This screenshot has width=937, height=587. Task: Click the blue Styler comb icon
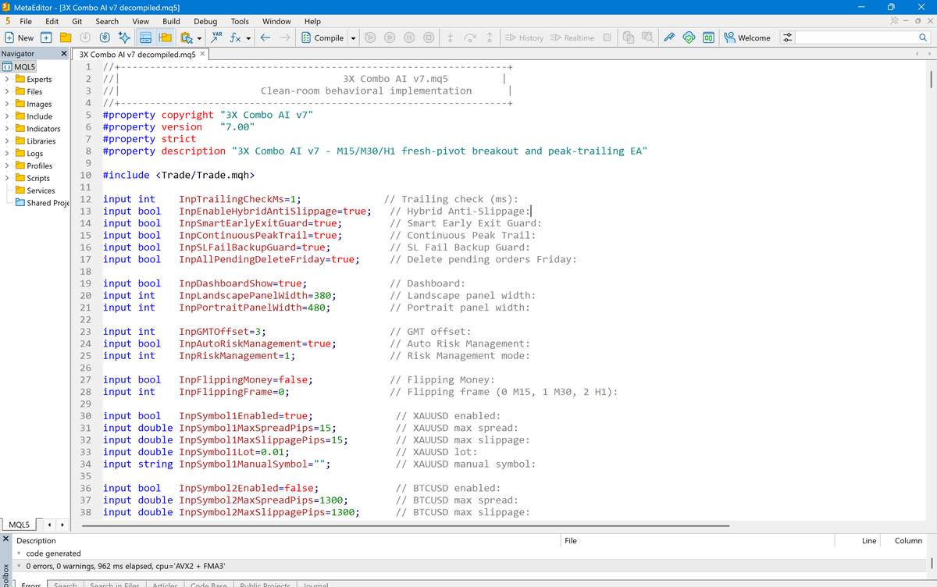[x=669, y=37]
